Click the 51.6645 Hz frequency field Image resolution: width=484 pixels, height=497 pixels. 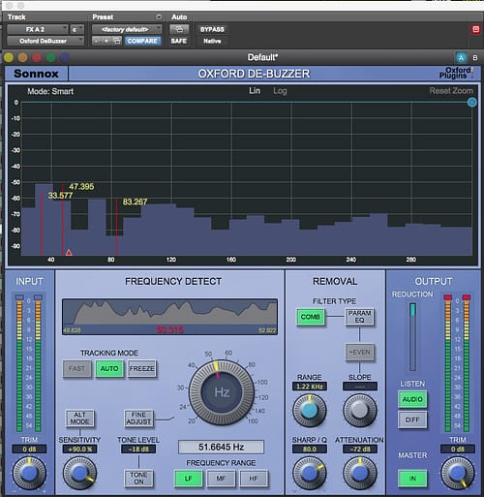[221, 447]
